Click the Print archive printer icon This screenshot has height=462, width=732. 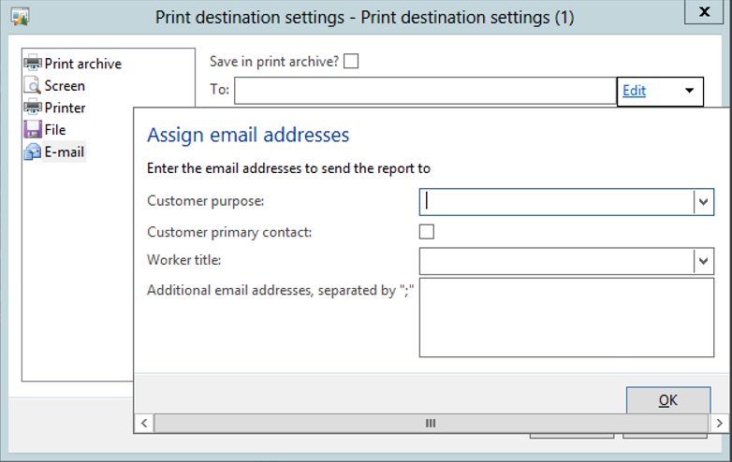point(33,64)
